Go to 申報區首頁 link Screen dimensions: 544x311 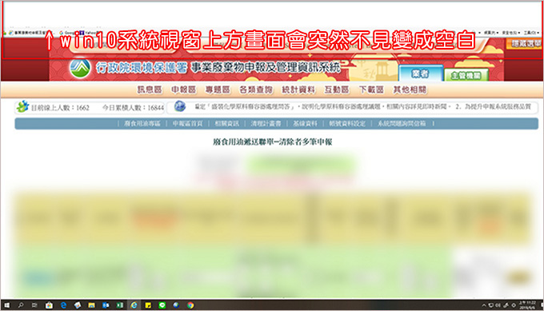(x=187, y=123)
